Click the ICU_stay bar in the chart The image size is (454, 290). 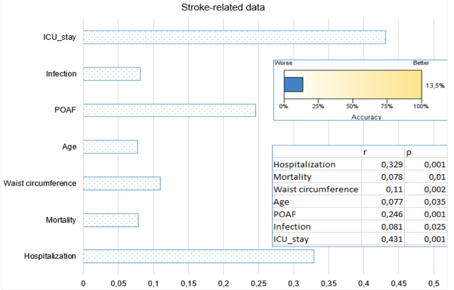pos(235,37)
